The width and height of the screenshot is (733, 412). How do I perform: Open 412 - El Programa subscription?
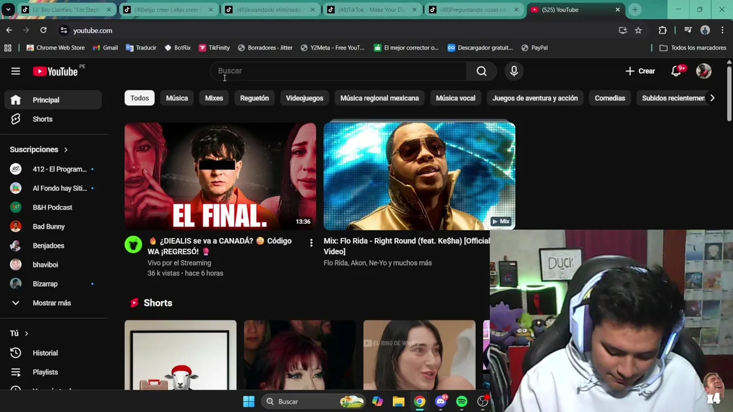tap(53, 169)
